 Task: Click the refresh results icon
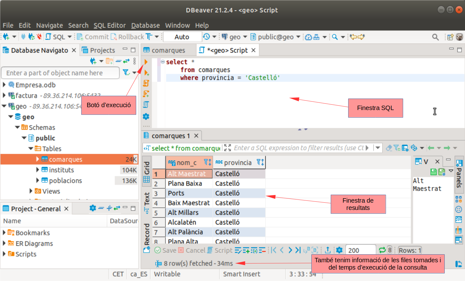coord(382,250)
